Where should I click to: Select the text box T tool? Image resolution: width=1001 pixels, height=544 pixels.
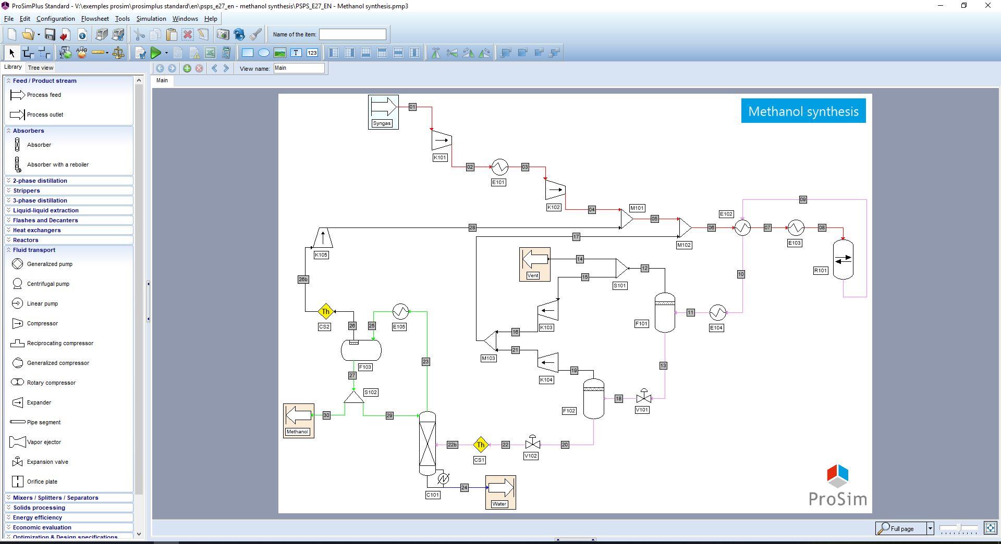296,53
